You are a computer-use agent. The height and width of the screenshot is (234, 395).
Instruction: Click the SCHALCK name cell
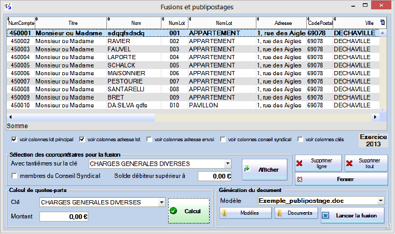click(133, 65)
